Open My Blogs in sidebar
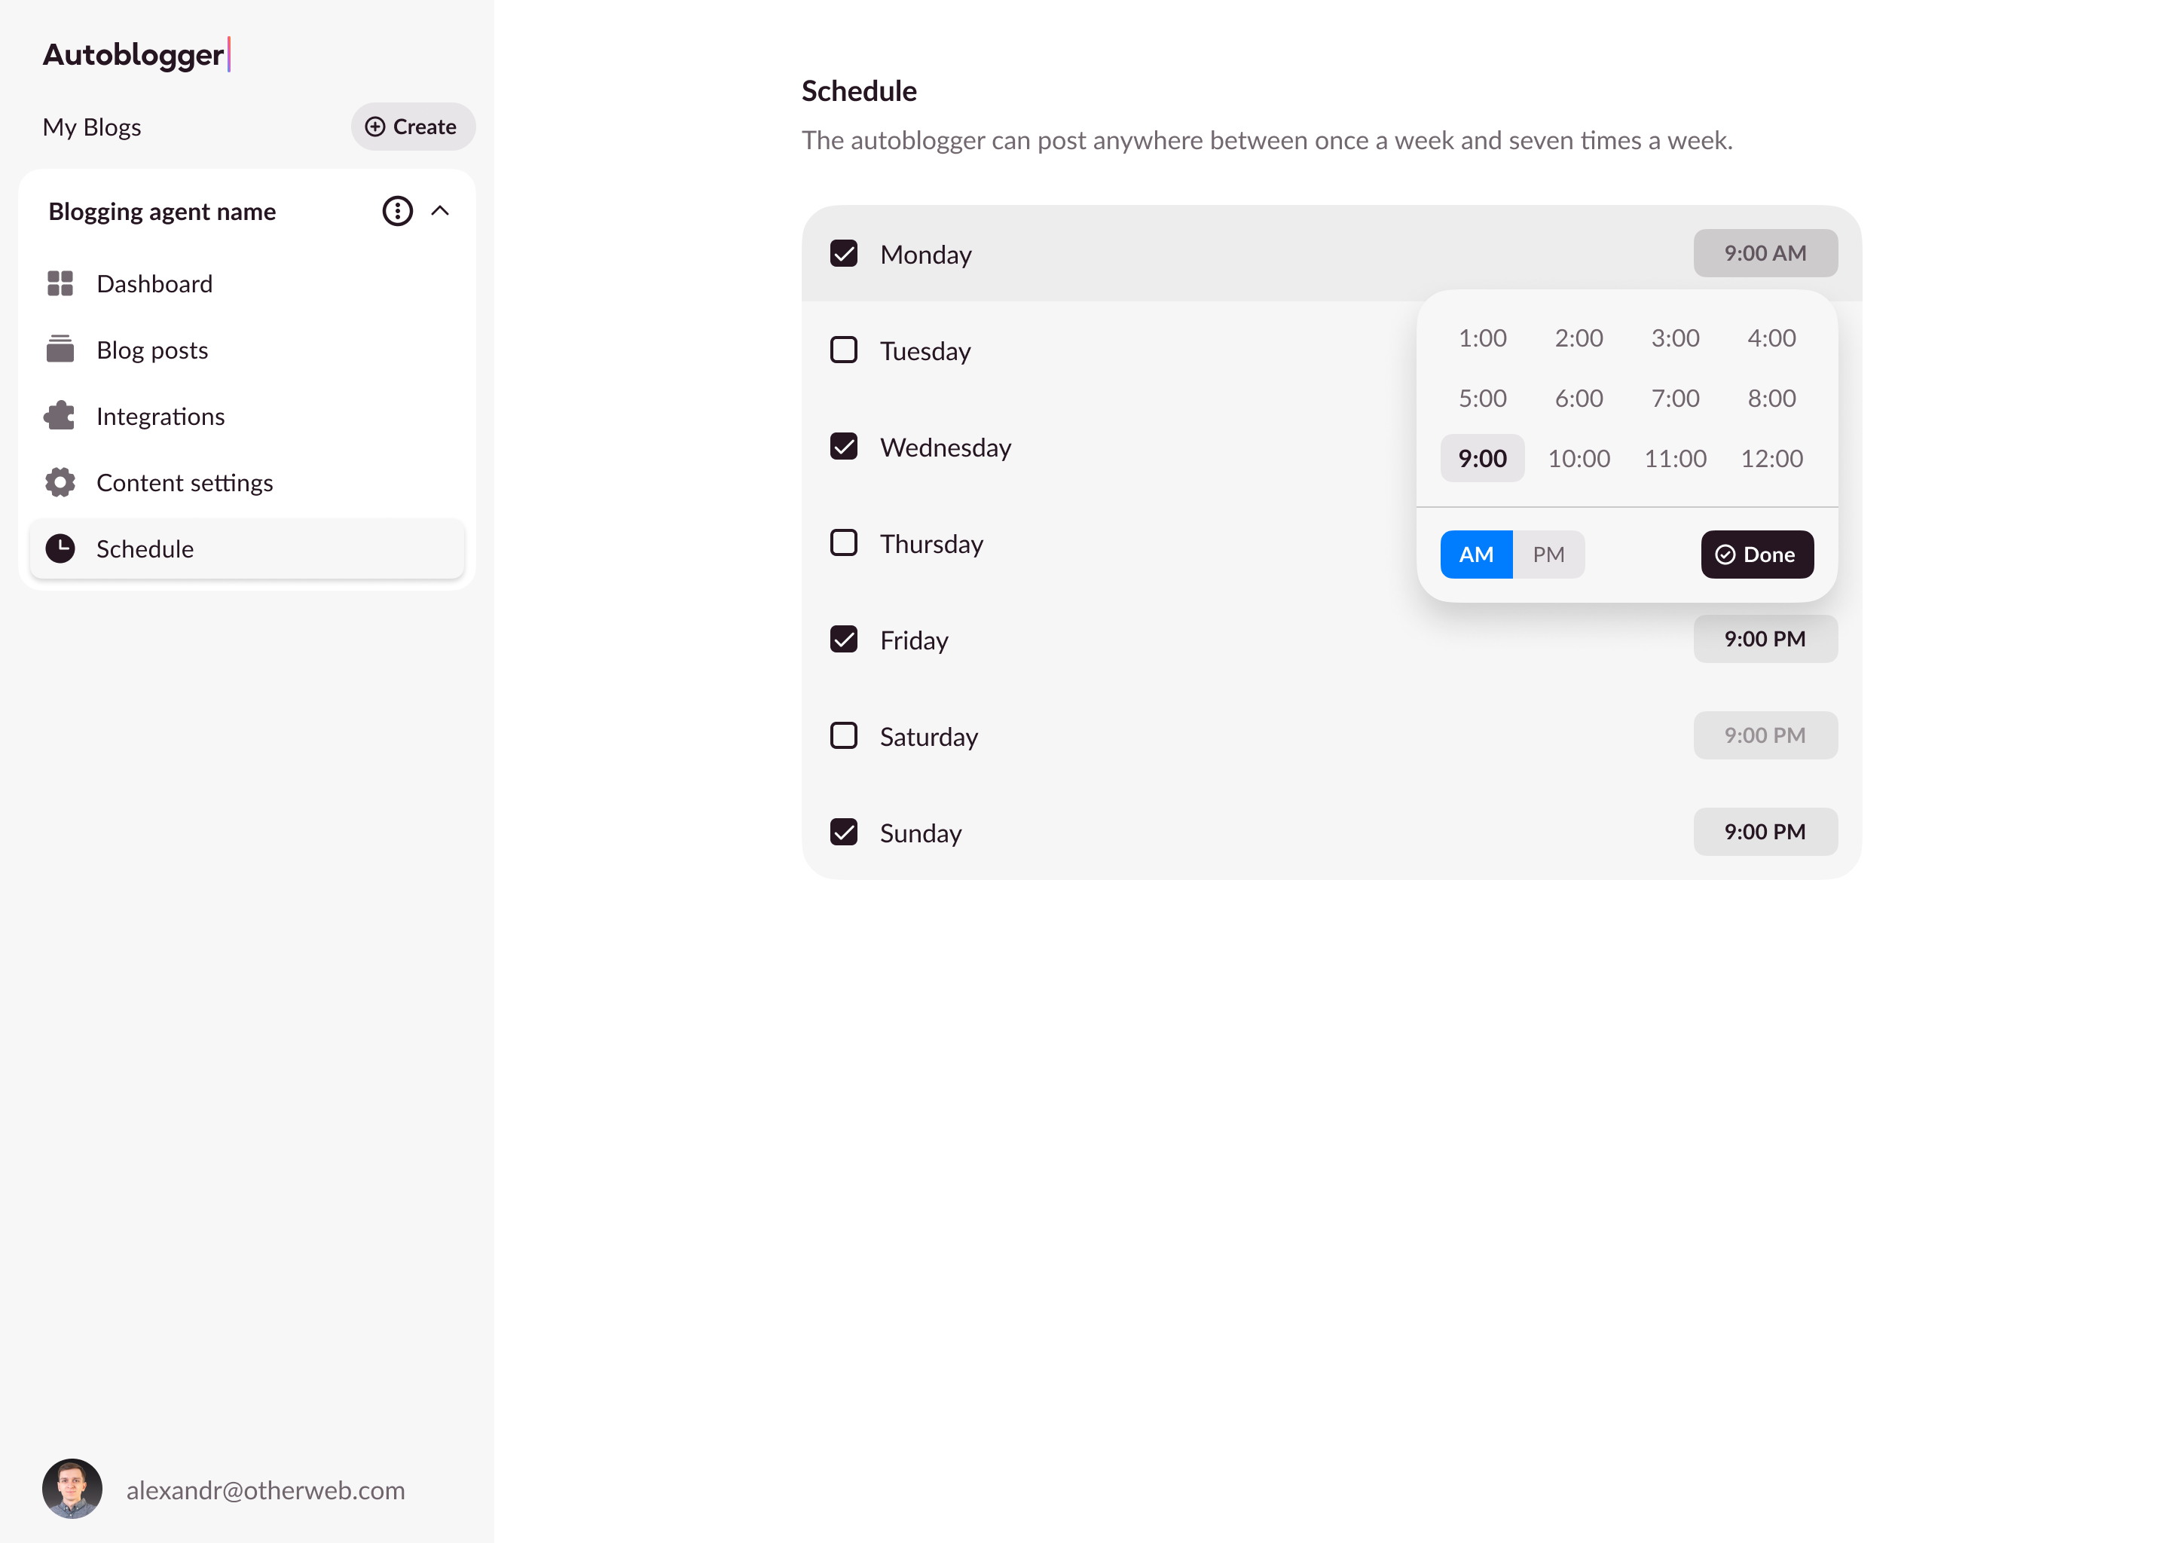Image resolution: width=2170 pixels, height=1543 pixels. pos(92,127)
